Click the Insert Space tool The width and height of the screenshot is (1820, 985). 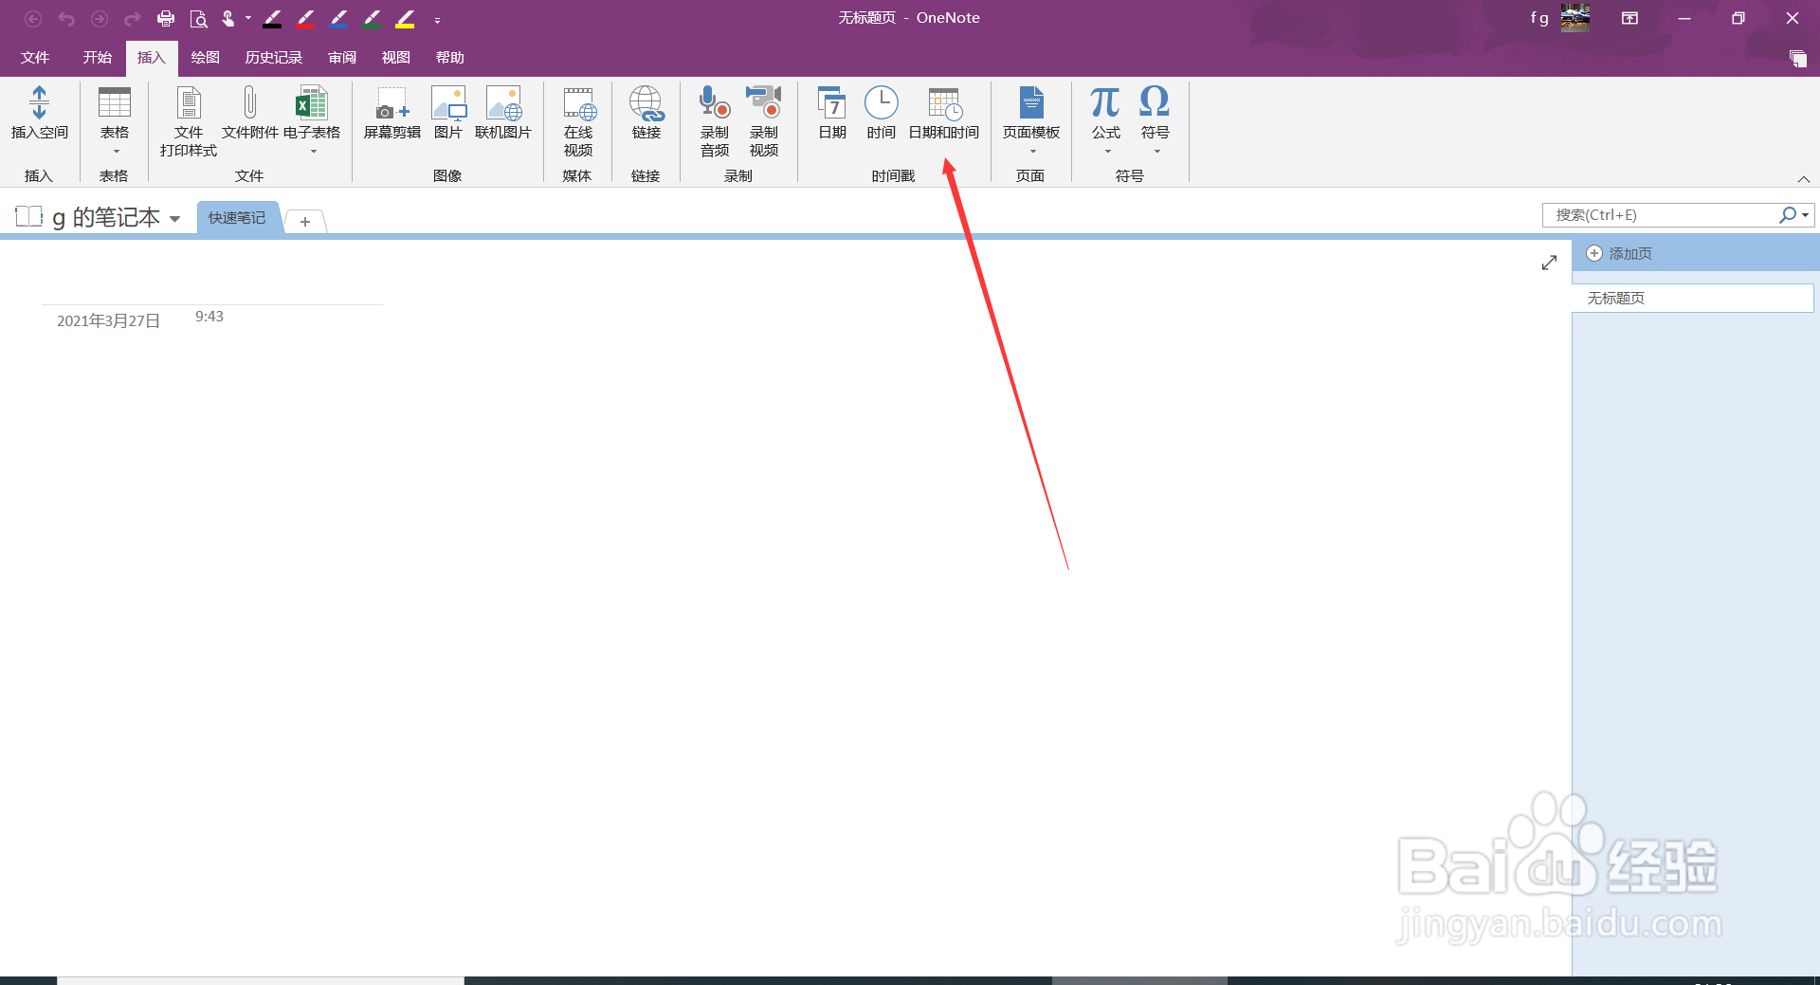click(x=39, y=113)
